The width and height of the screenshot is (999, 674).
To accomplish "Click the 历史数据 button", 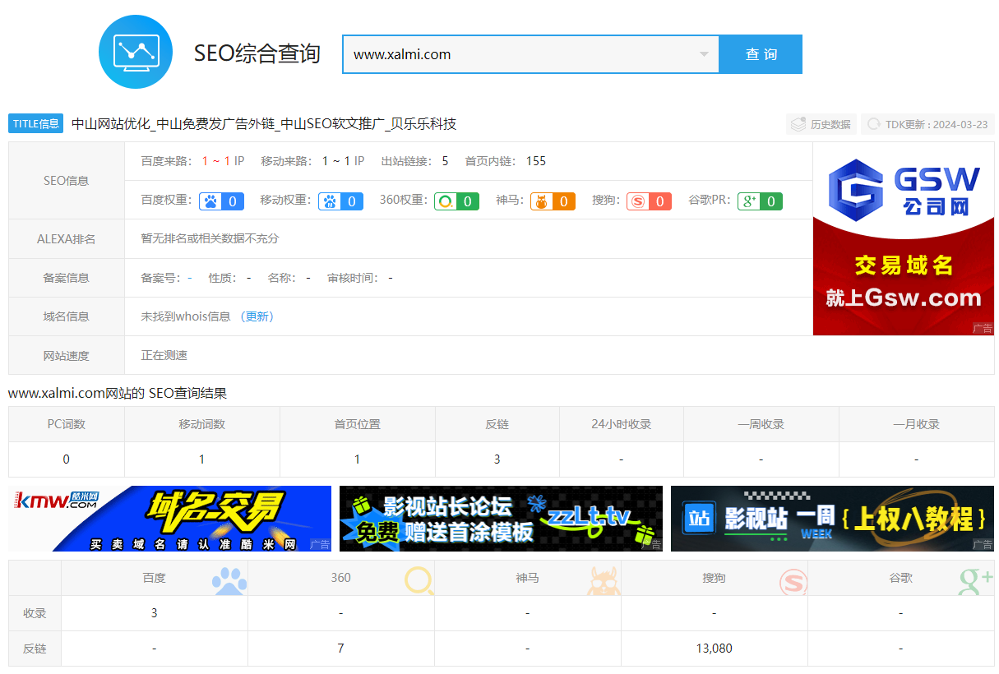I will [821, 124].
